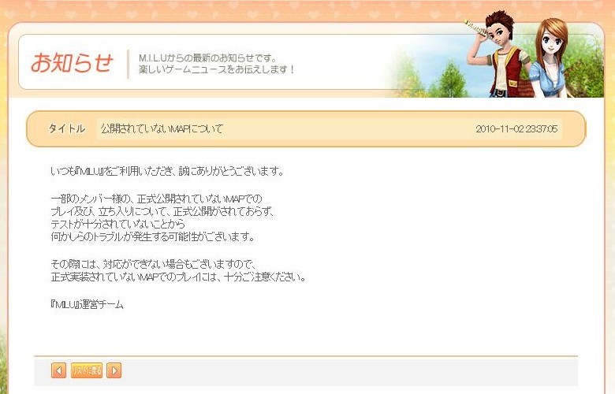Click the タイトル label
Image resolution: width=615 pixels, height=394 pixels.
[67, 128]
